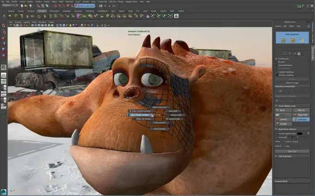The height and width of the screenshot is (196, 315).
Task: Click the Connect tool in Modeling Toolkit
Action: pyautogui.click(x=283, y=119)
